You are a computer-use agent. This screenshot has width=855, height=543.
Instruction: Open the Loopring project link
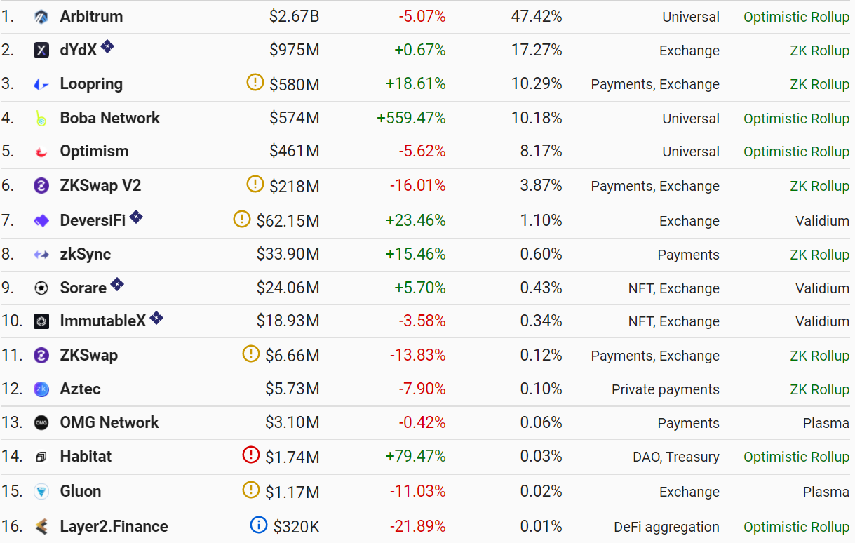(91, 84)
